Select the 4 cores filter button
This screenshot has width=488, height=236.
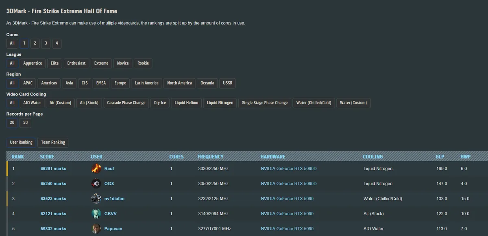coord(57,43)
